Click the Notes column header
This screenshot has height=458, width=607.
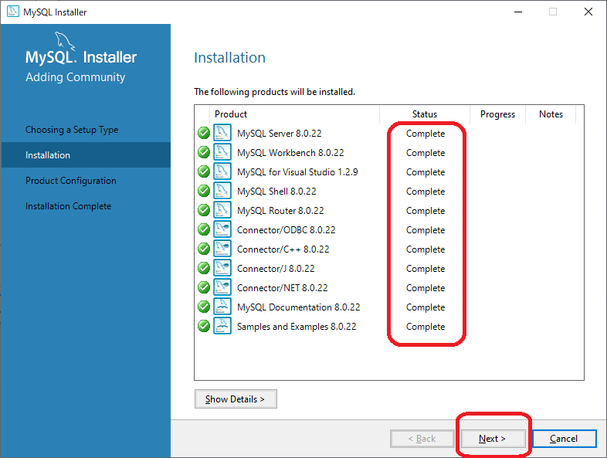[551, 114]
